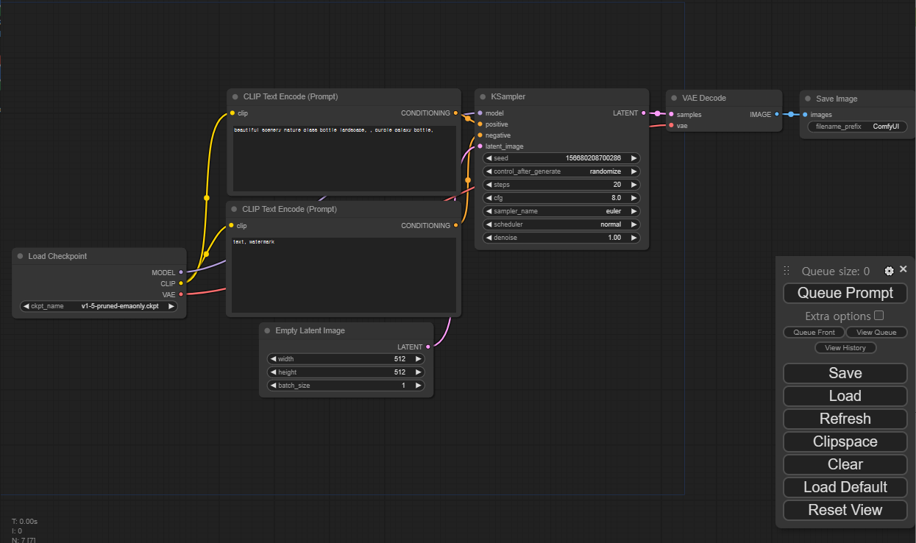The width and height of the screenshot is (916, 543).
Task: Click LATENT output port on Empty Latent Image
Action: click(428, 347)
